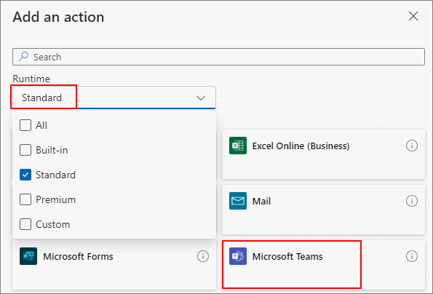The width and height of the screenshot is (433, 294).
Task: Select the Microsoft Teams label
Action: pos(287,256)
